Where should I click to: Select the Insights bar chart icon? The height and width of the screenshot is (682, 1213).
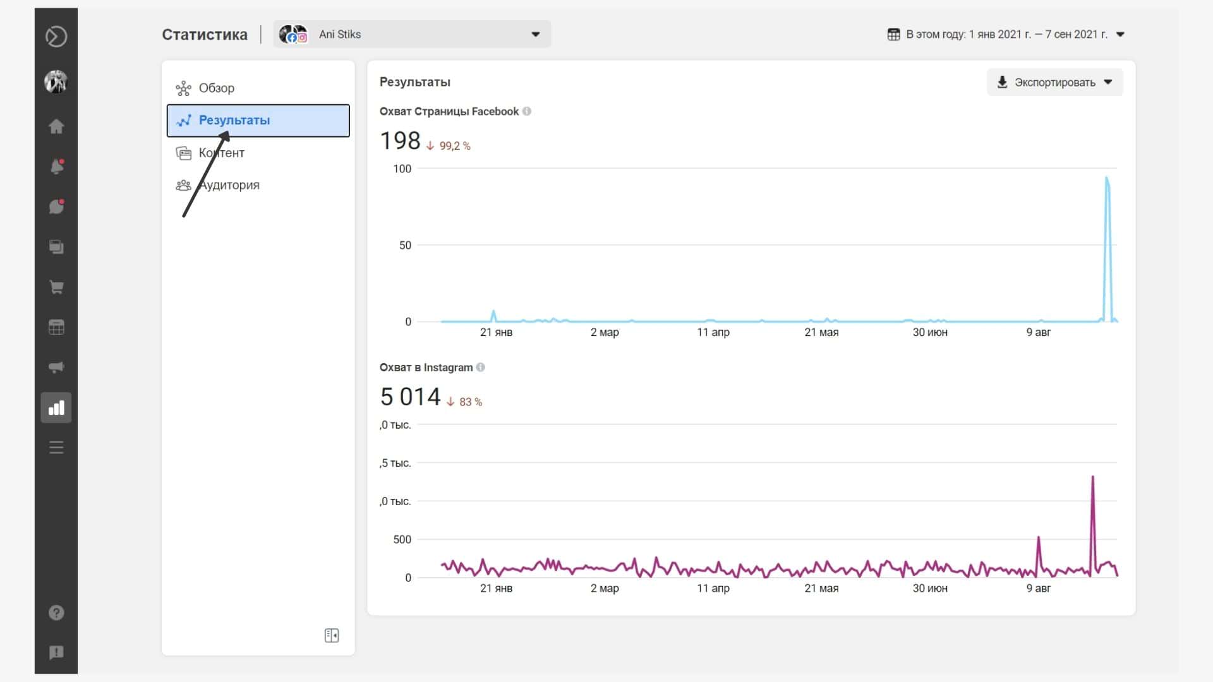pyautogui.click(x=56, y=408)
